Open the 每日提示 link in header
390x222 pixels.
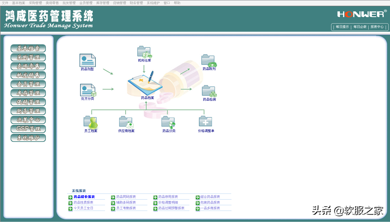point(342,27)
